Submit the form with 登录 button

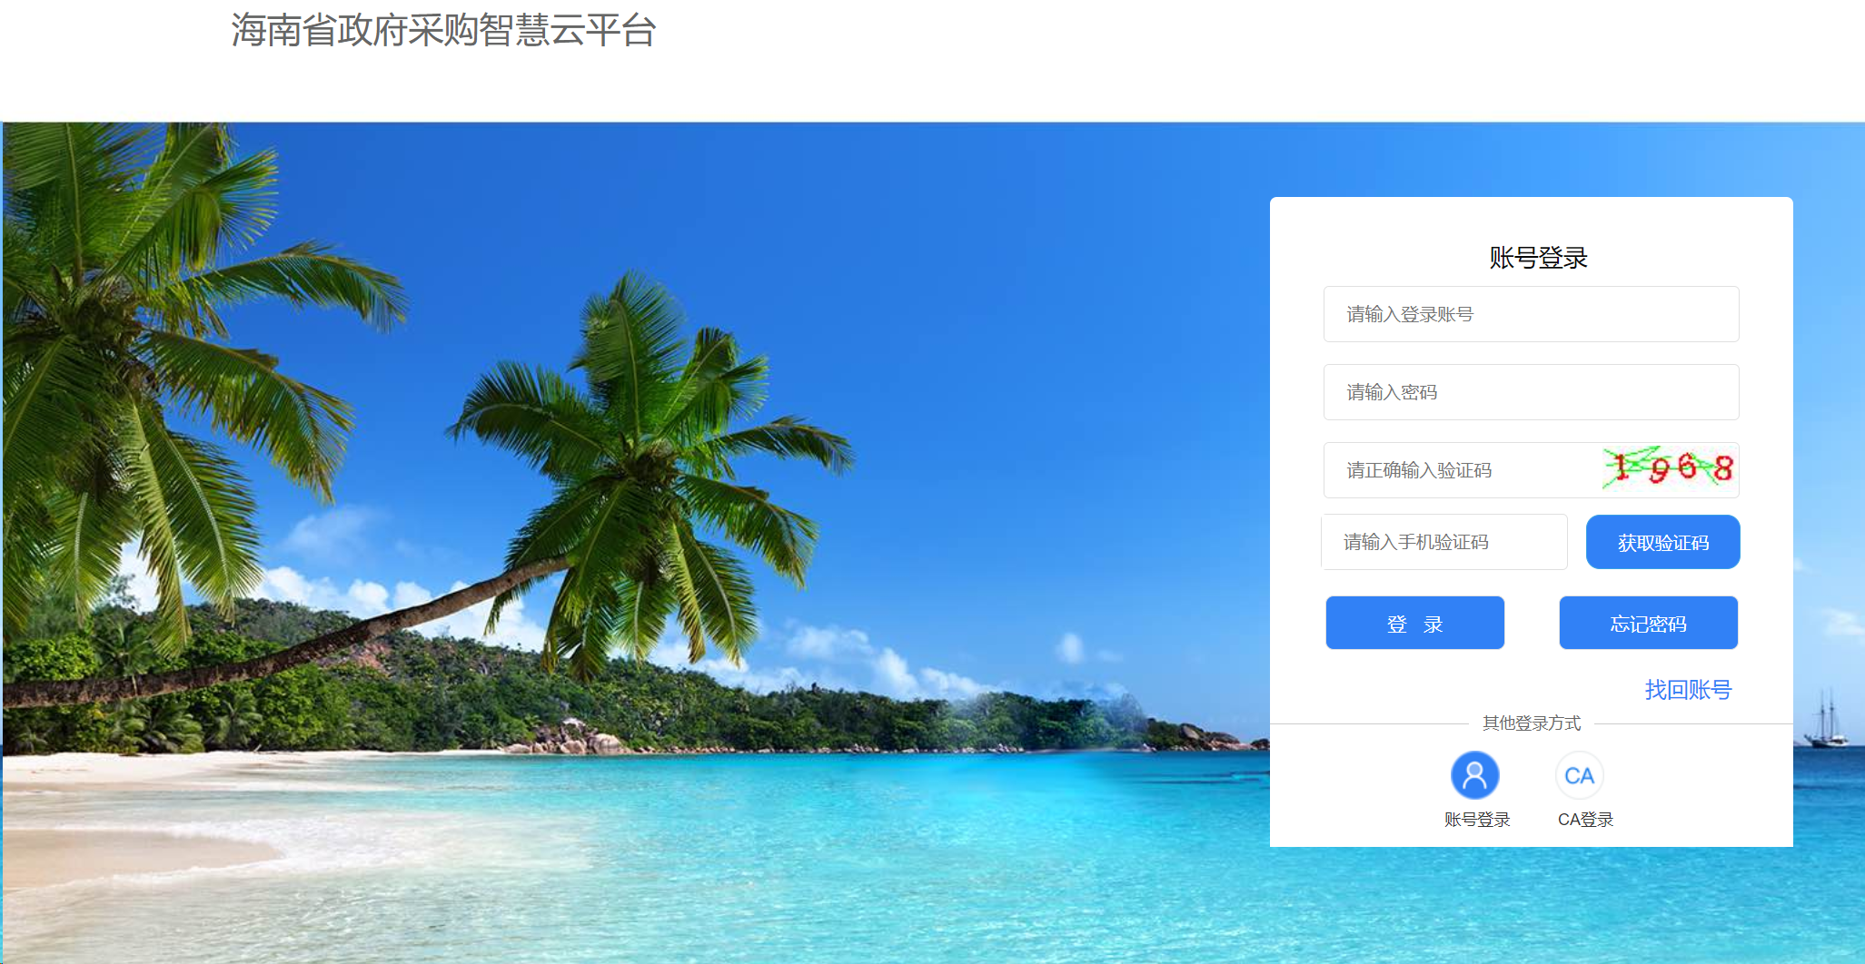tap(1415, 623)
